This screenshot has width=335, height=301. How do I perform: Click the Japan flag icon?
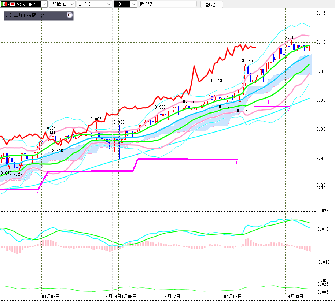[x=12, y=4]
